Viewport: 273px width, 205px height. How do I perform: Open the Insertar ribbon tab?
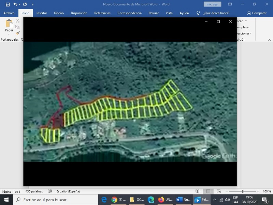[x=42, y=13]
